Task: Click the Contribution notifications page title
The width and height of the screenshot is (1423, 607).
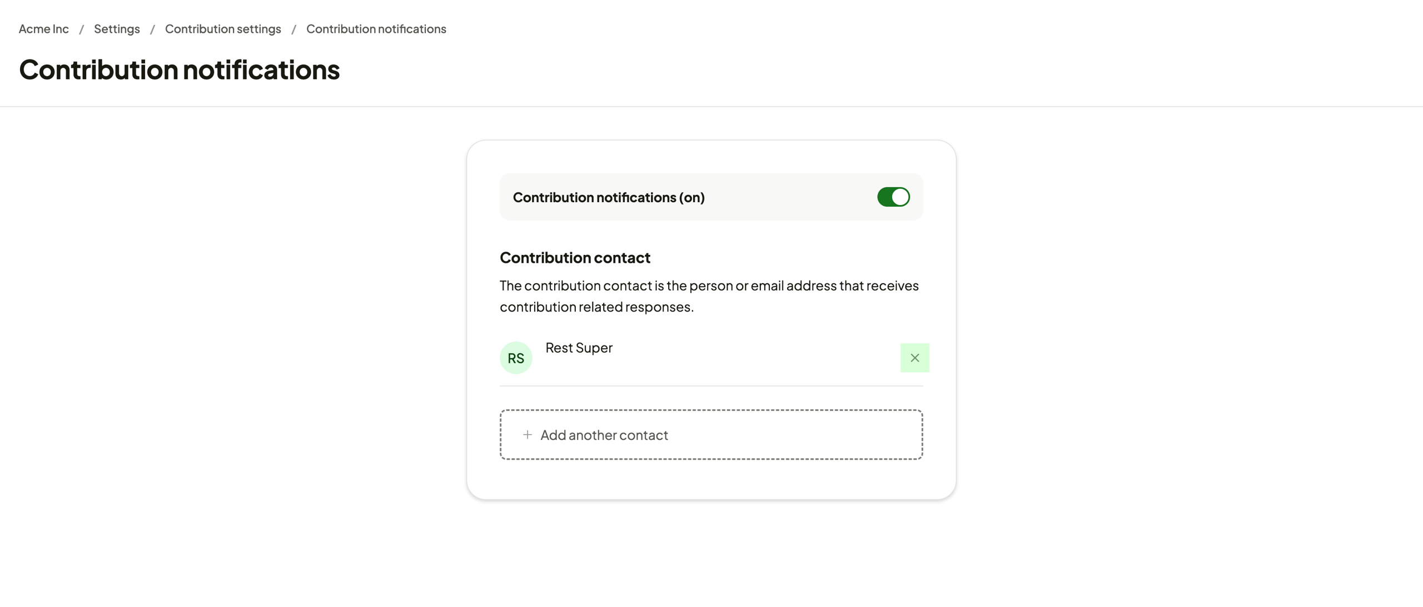Action: click(x=180, y=69)
